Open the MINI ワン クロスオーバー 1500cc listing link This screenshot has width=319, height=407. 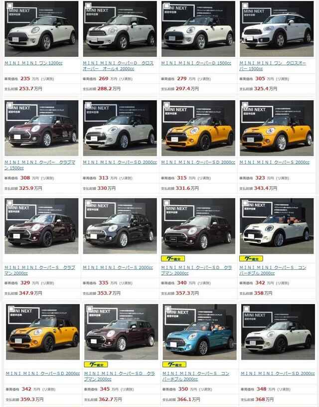pyautogui.click(x=273, y=66)
